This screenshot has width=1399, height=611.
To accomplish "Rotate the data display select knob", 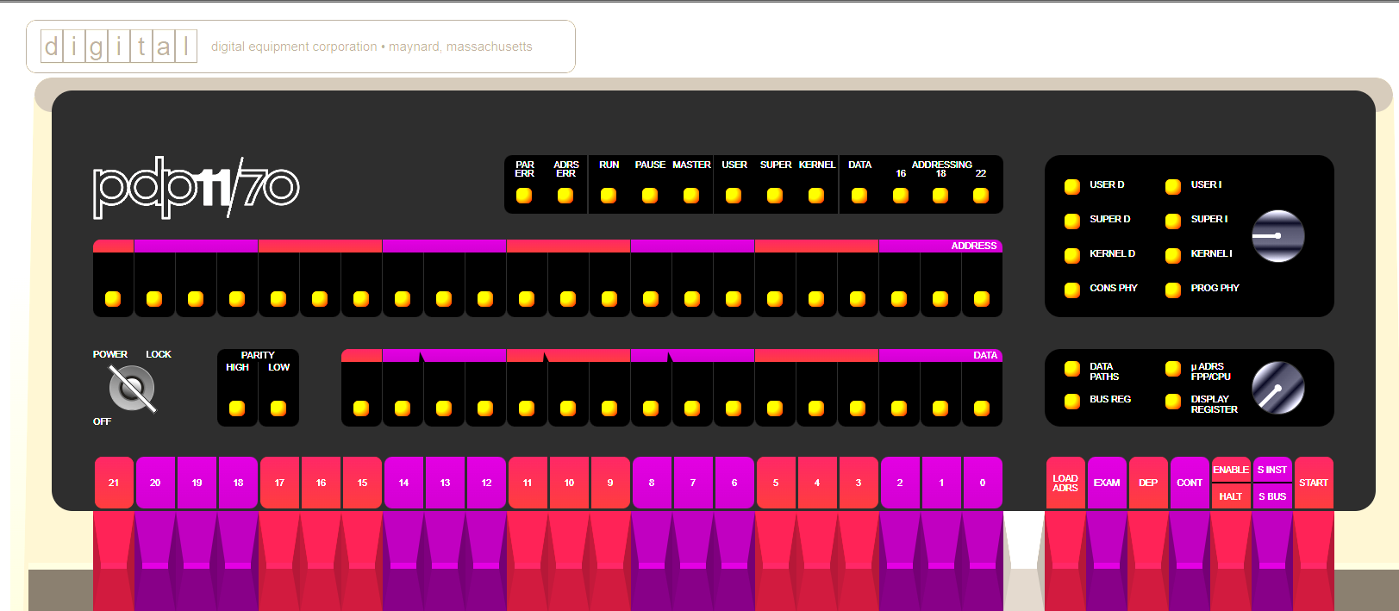I will [1277, 388].
